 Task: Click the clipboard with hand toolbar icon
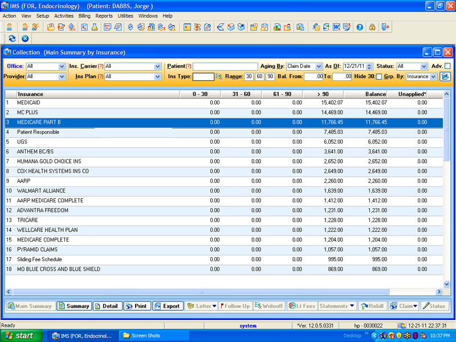[x=264, y=27]
